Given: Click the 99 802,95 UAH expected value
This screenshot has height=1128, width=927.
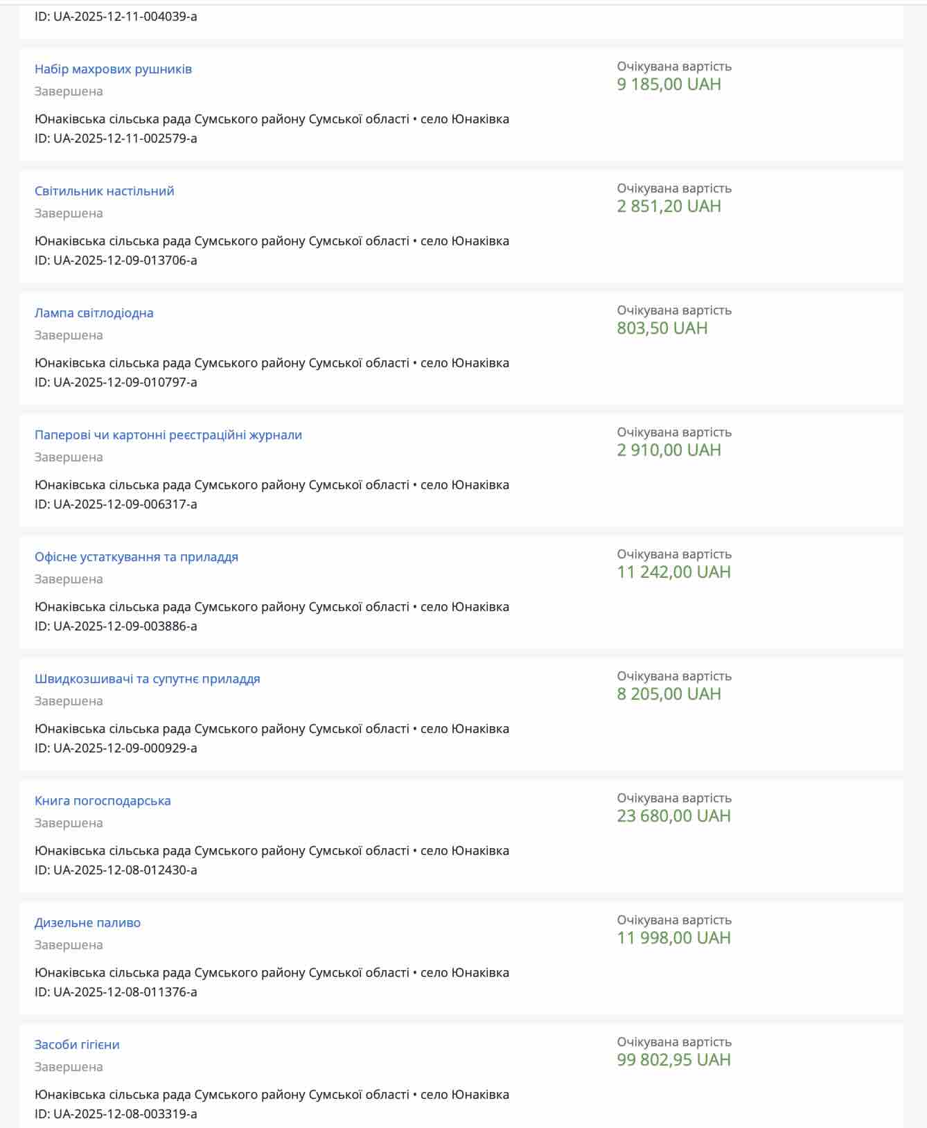Looking at the screenshot, I should [673, 1060].
